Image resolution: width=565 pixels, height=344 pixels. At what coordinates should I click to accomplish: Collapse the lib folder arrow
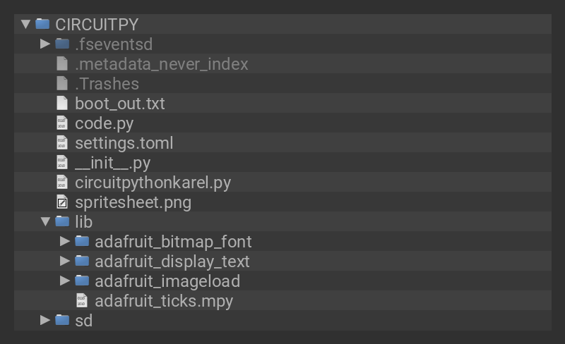click(45, 222)
